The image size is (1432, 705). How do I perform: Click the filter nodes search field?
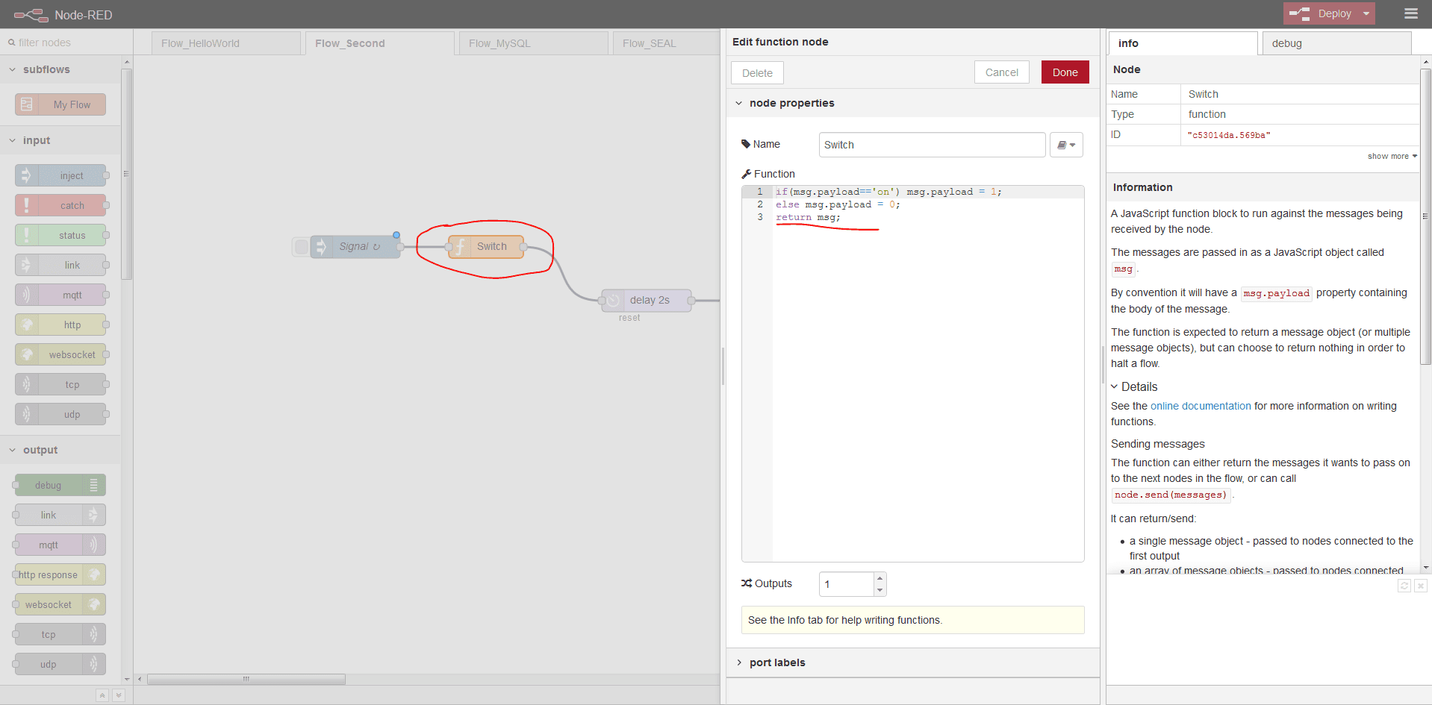click(x=67, y=43)
